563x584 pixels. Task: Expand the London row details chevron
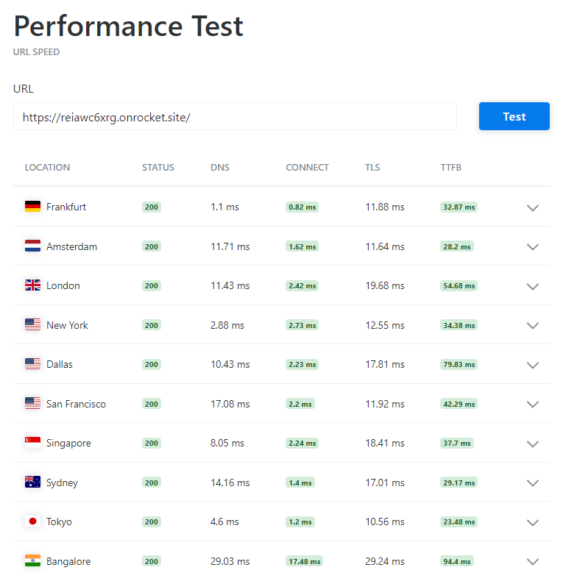click(x=532, y=286)
